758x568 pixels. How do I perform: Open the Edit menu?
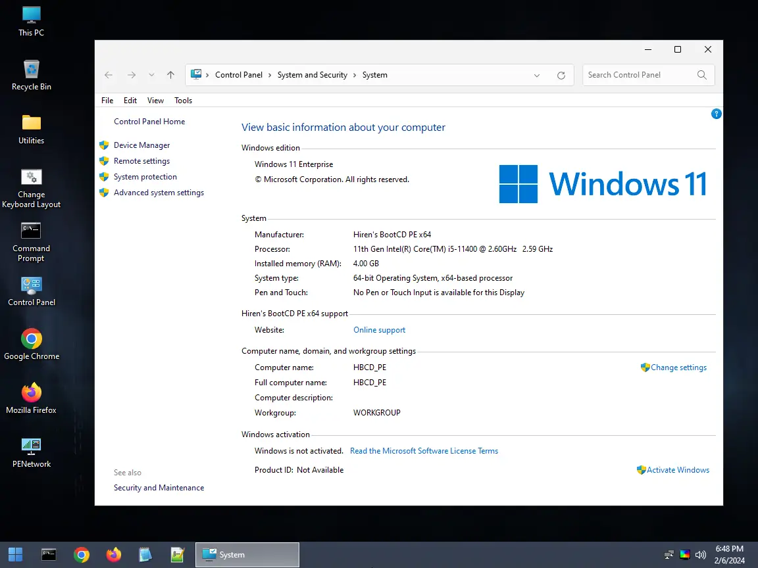click(130, 101)
